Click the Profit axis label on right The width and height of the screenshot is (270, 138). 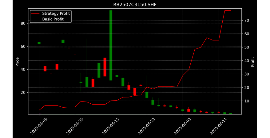(x=252, y=62)
